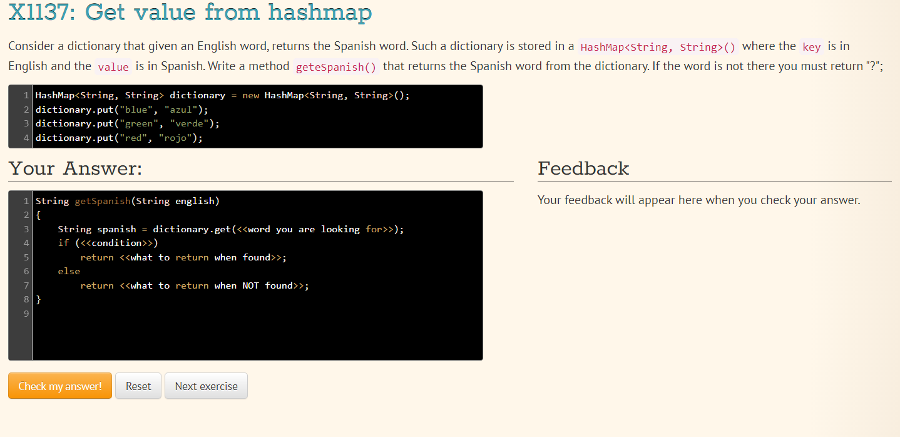Image resolution: width=900 pixels, height=437 pixels.
Task: Click the Feedback heading
Action: point(583,168)
